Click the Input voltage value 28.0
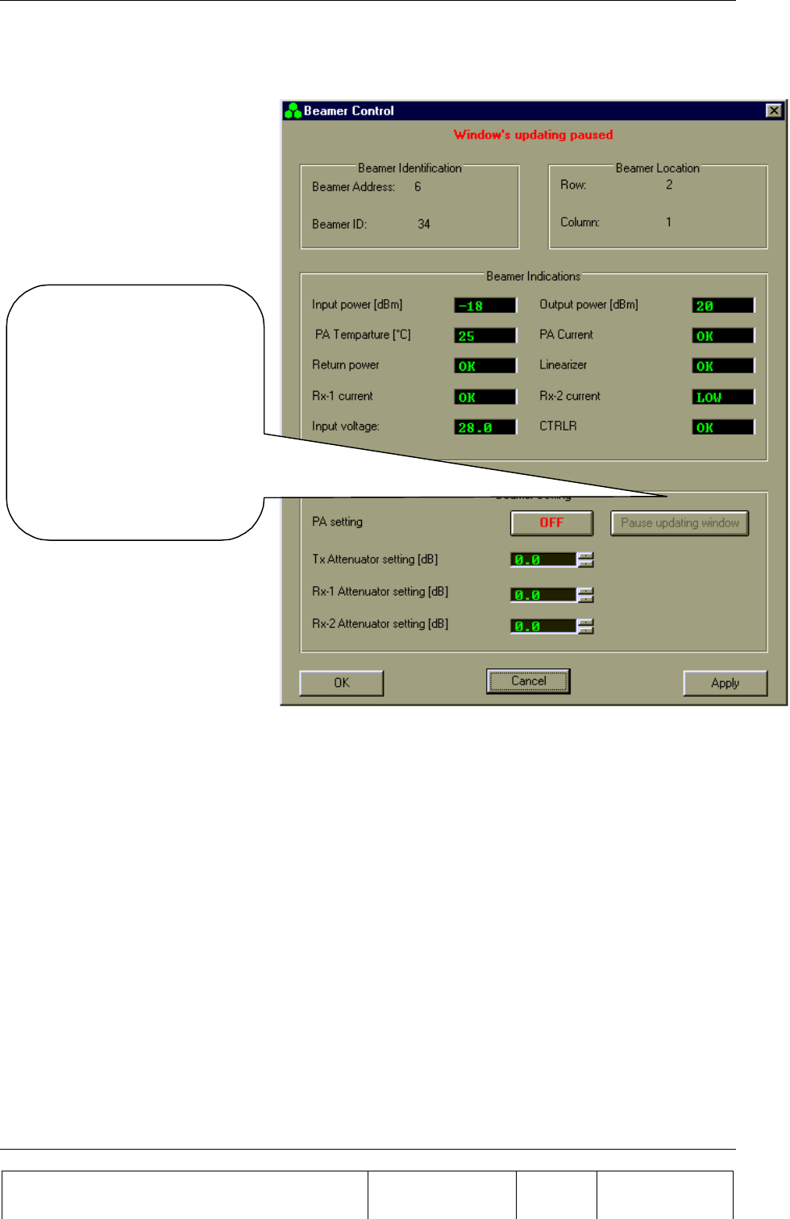Screen dimensions: 790x1219 pos(485,427)
